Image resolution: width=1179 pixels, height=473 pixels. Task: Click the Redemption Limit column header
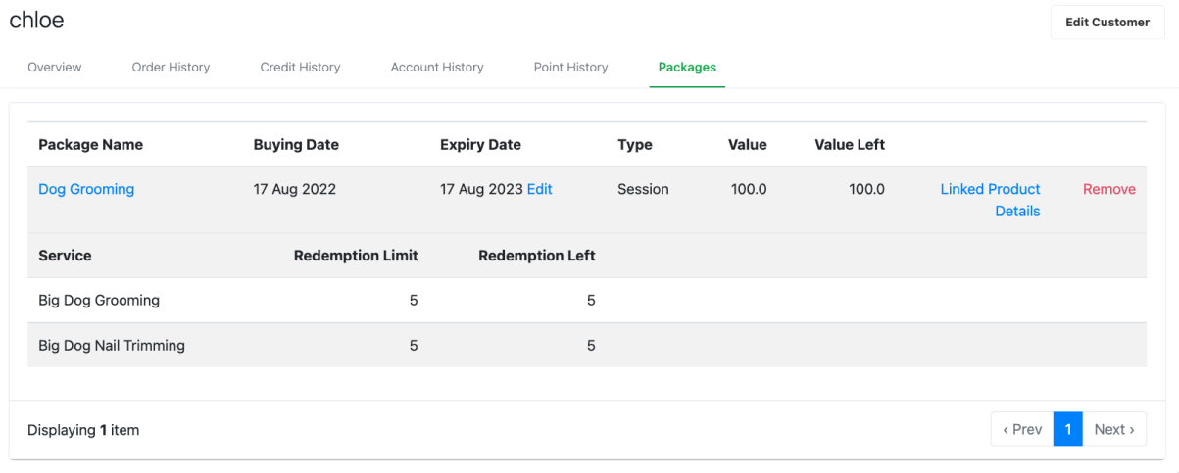pyautogui.click(x=356, y=255)
